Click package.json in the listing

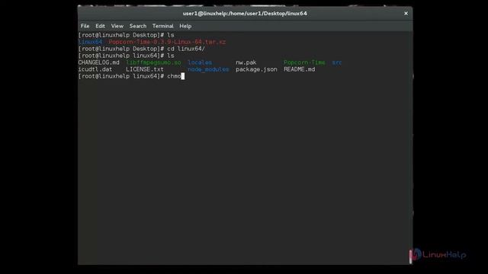256,69
